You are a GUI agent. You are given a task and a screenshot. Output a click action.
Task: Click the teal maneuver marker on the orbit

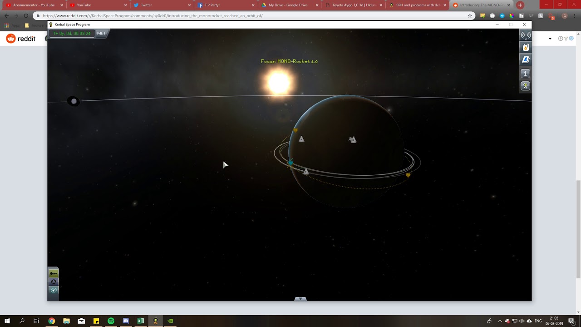(x=290, y=162)
